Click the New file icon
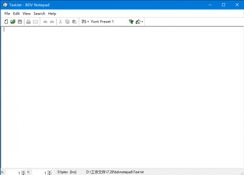 tap(7, 22)
